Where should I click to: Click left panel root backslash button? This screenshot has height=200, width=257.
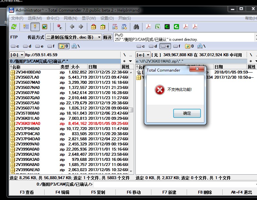coord(124,55)
